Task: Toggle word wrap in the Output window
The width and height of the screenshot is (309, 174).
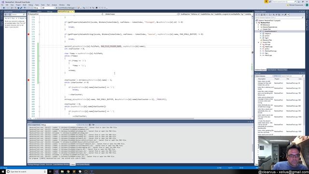Action: pos(93,125)
